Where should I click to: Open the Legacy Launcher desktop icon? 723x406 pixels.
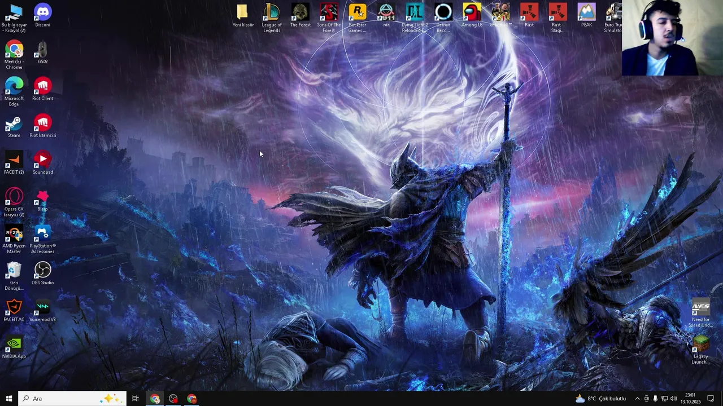coord(701,350)
